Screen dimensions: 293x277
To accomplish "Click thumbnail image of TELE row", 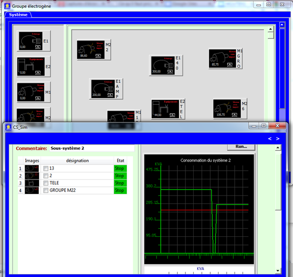I will click(x=32, y=183).
